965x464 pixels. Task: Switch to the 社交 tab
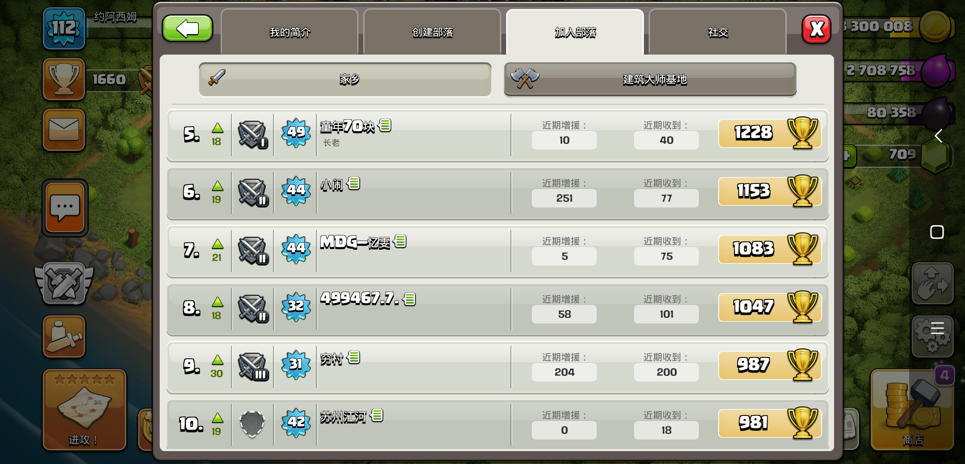[718, 32]
